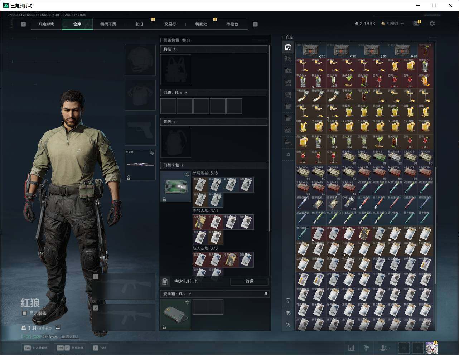Click the E next-tab key icon
This screenshot has width=459, height=355.
click(255, 24)
